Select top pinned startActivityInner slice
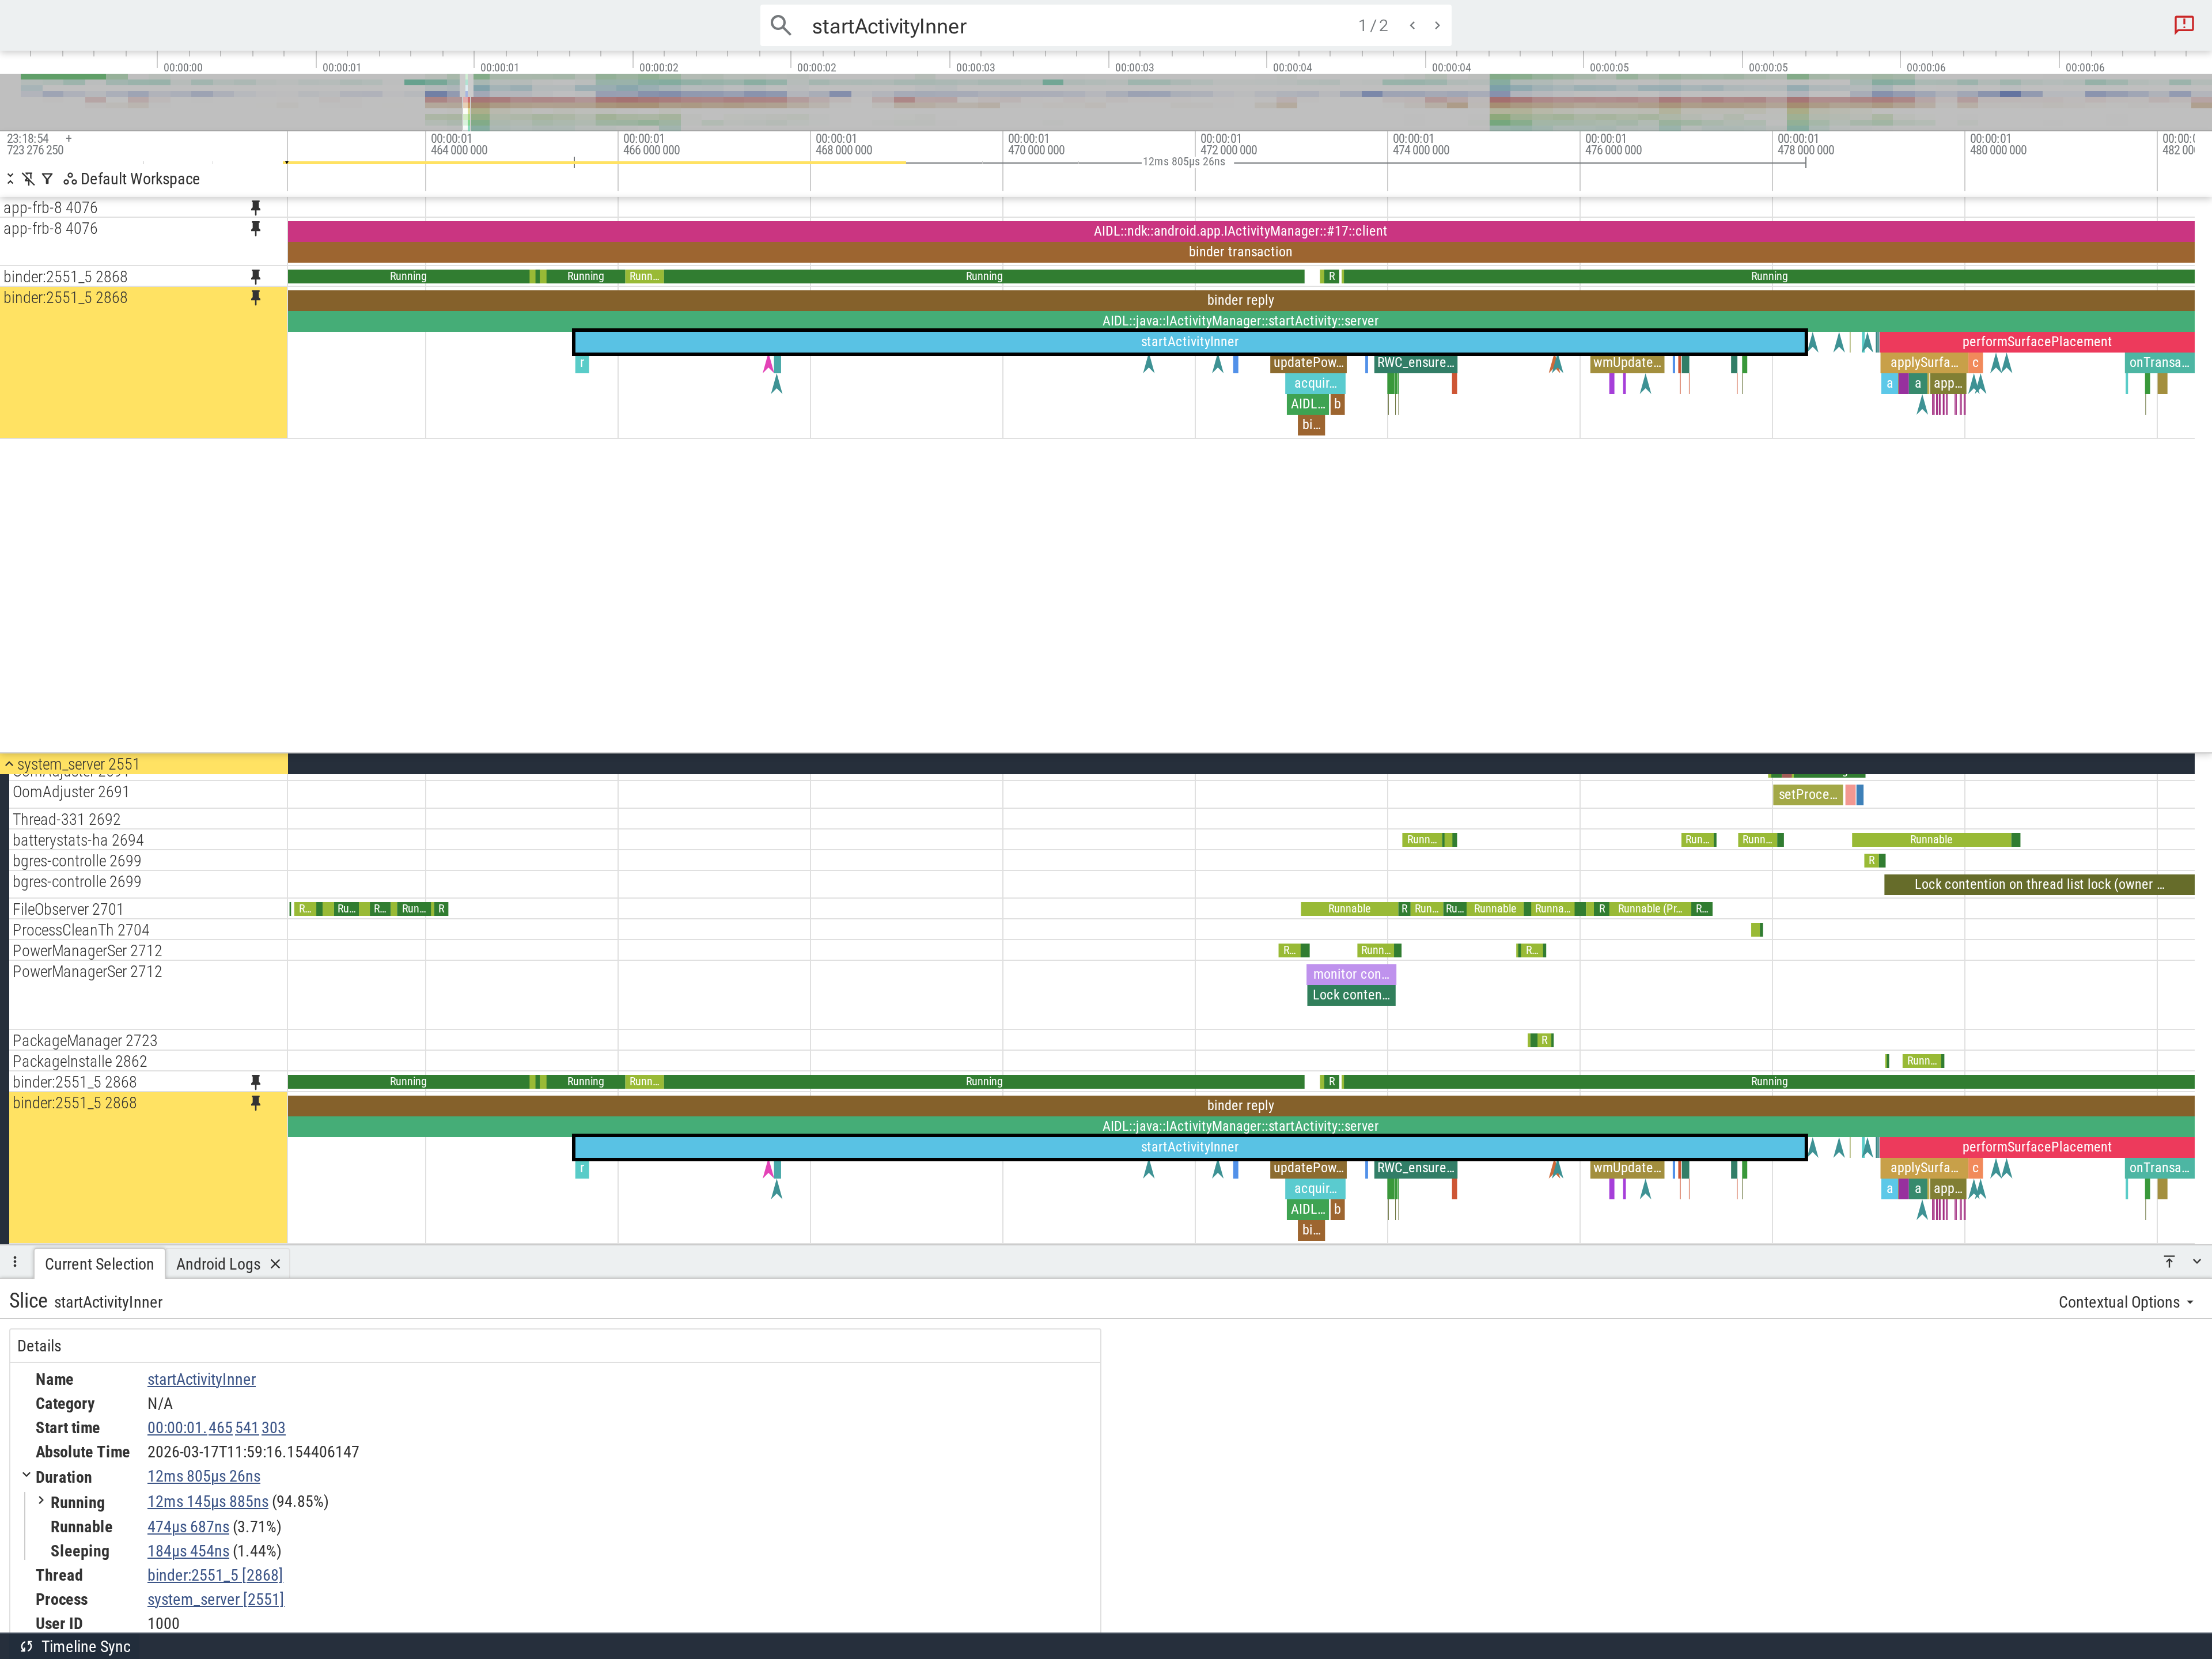 [x=1190, y=342]
